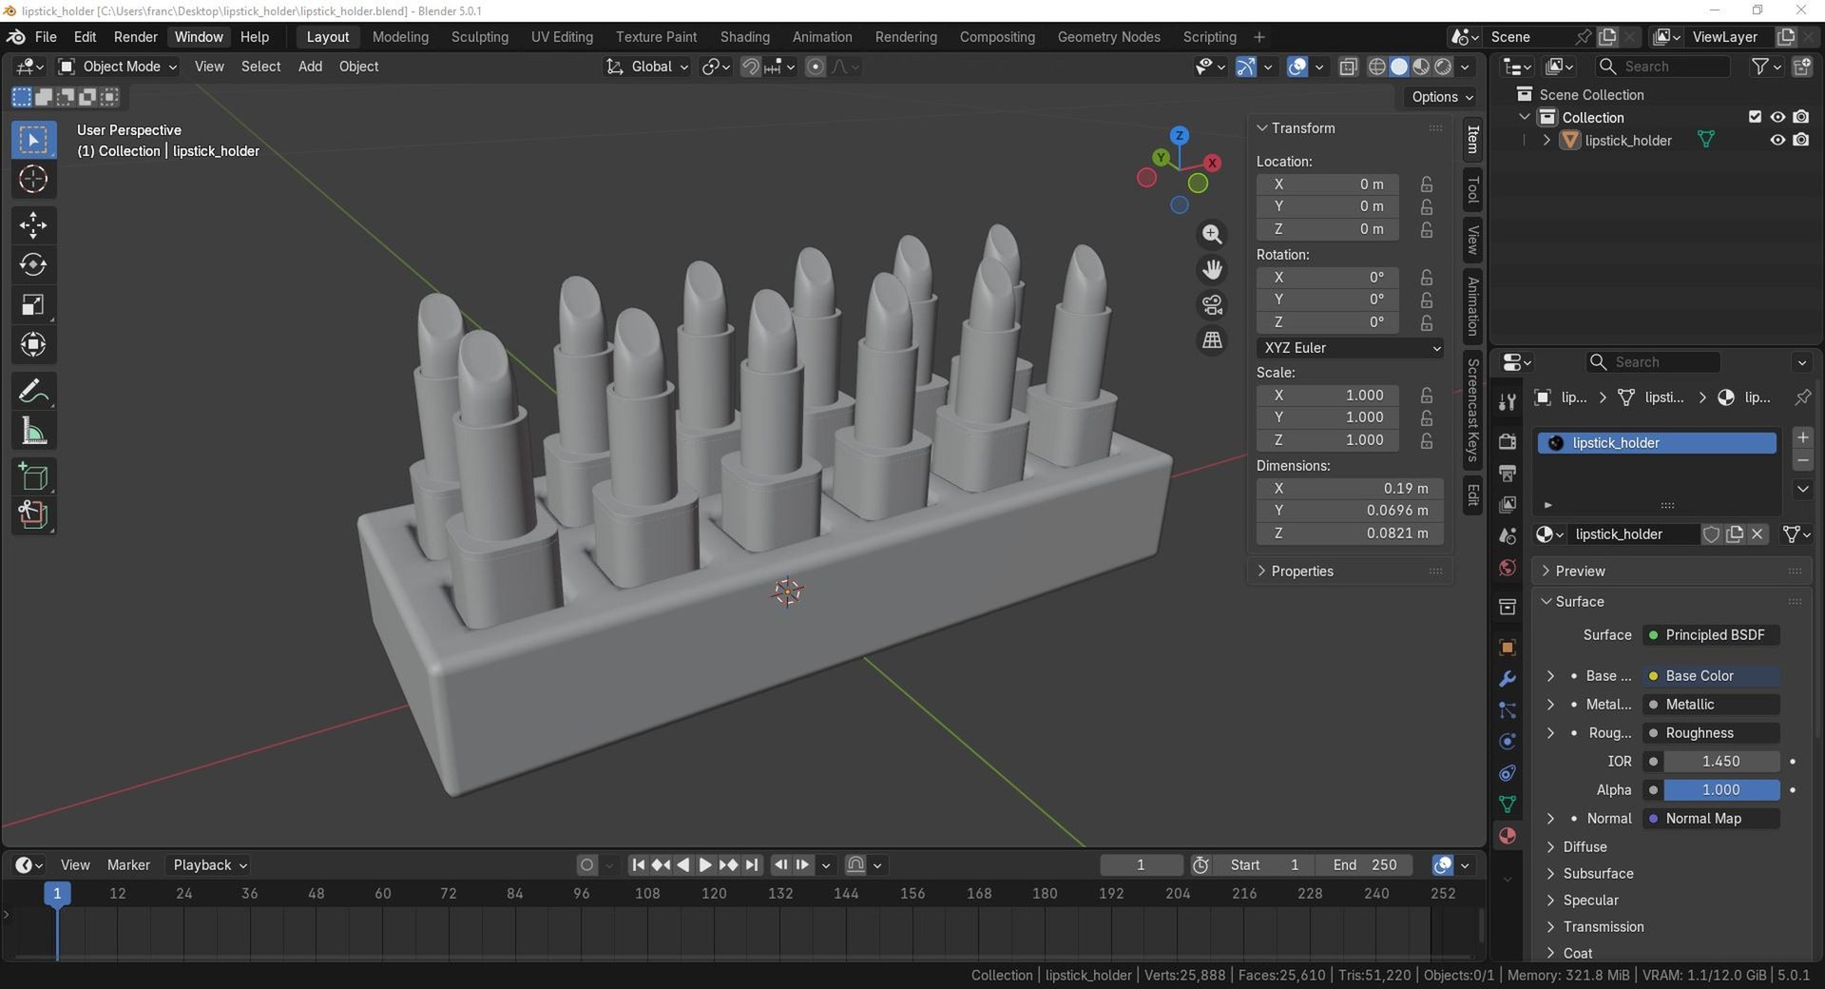Switch to the Sculpting workspace

479,37
